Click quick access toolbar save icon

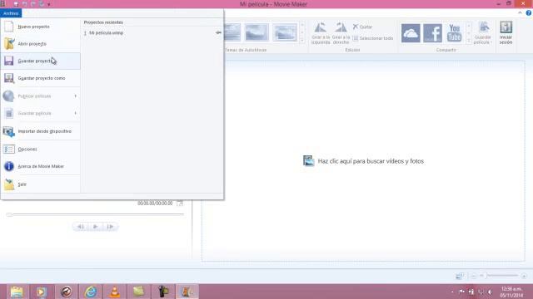[16, 4]
